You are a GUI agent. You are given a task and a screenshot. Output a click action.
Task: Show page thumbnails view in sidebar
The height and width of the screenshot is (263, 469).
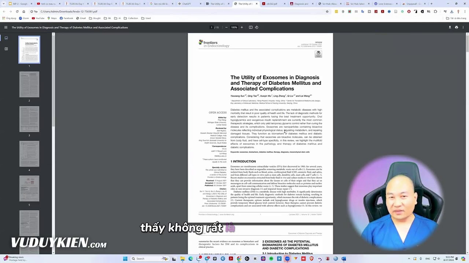pyautogui.click(x=6, y=38)
